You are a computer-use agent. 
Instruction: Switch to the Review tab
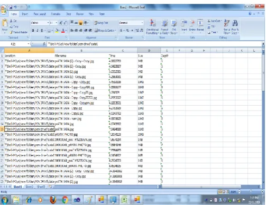[x=80, y=14]
